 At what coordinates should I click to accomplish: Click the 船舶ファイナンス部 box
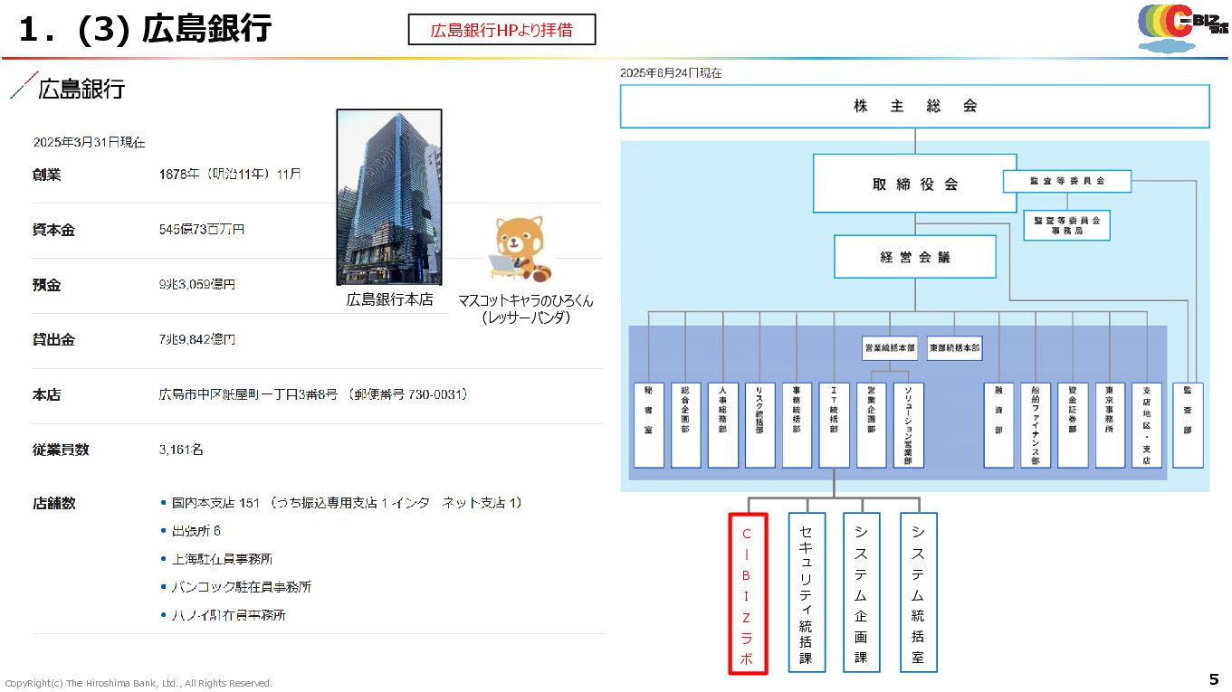1036,425
